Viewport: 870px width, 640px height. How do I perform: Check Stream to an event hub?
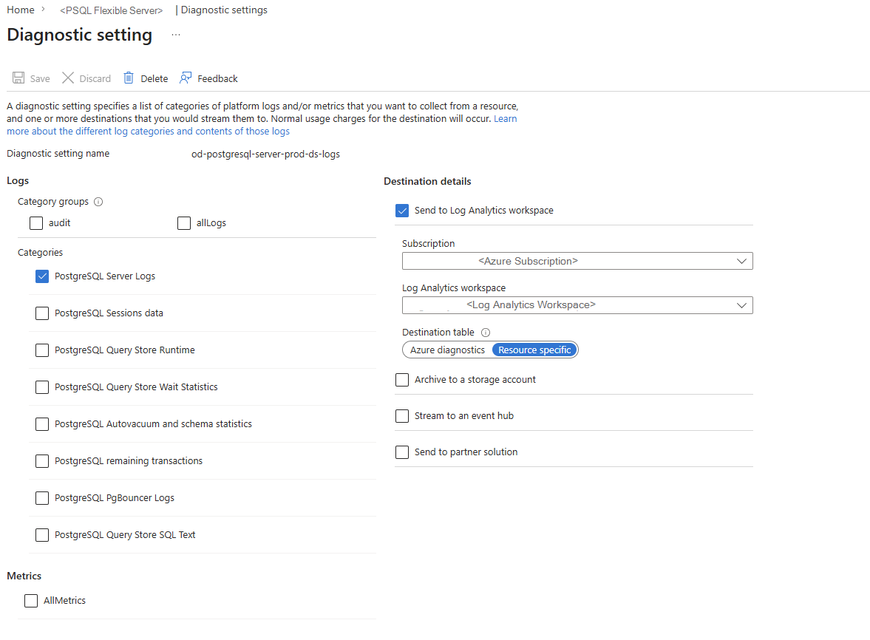click(402, 416)
